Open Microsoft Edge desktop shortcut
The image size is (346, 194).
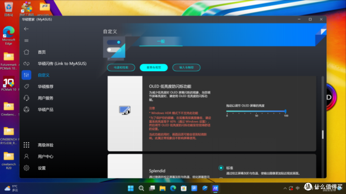pos(9,35)
